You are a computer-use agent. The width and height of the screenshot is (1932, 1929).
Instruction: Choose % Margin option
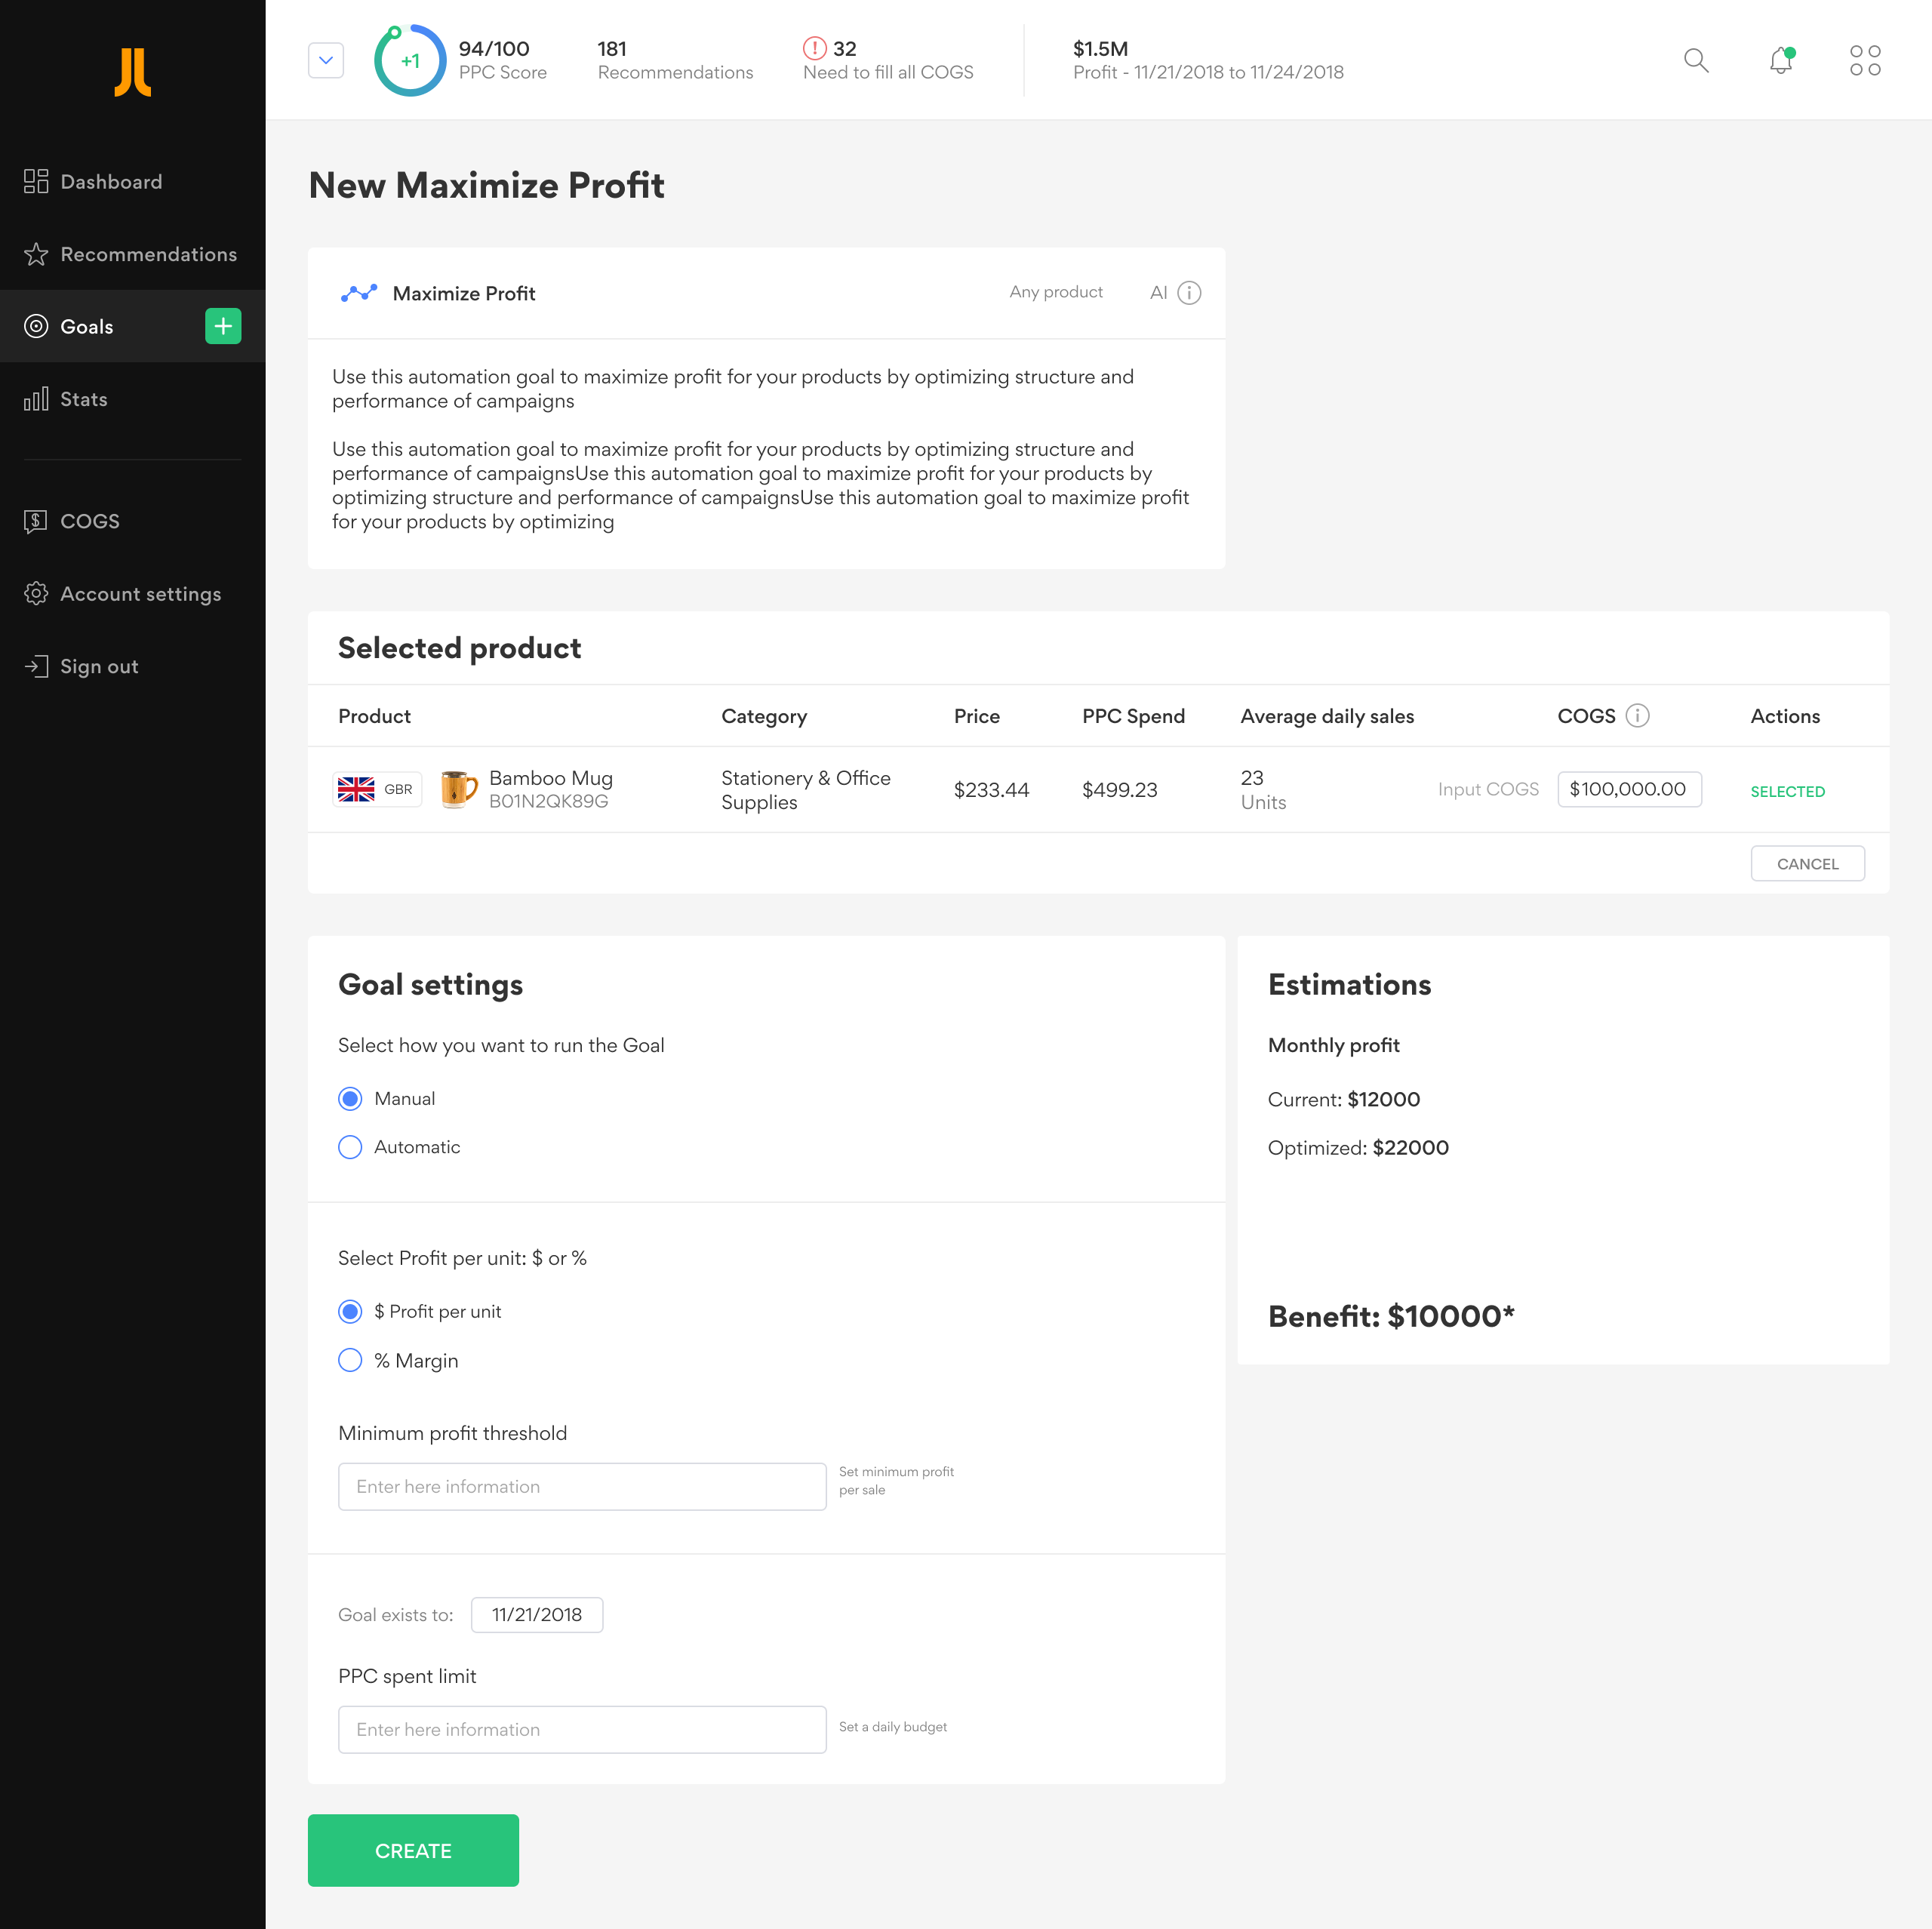pos(350,1360)
